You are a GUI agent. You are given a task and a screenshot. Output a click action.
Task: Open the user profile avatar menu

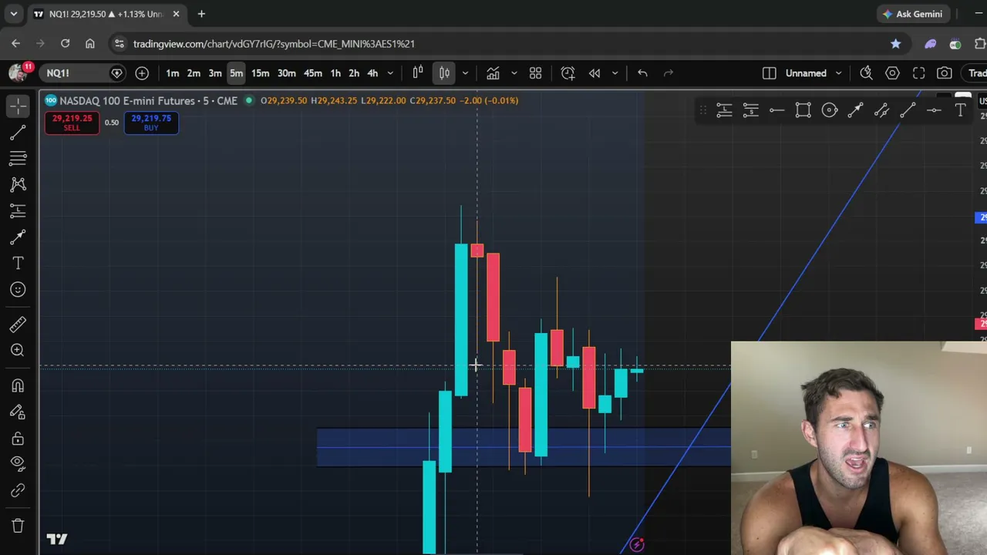(18, 72)
